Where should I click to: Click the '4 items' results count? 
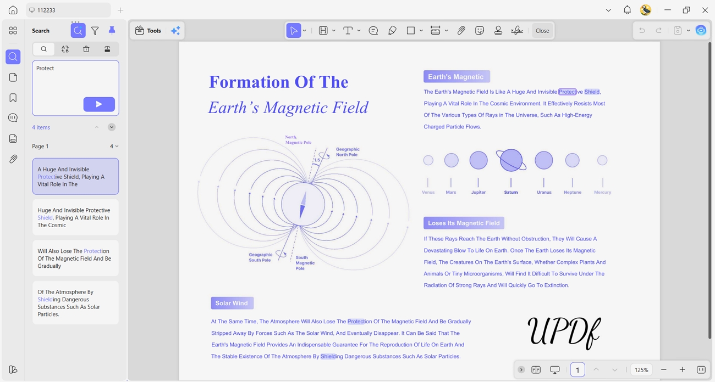click(41, 127)
